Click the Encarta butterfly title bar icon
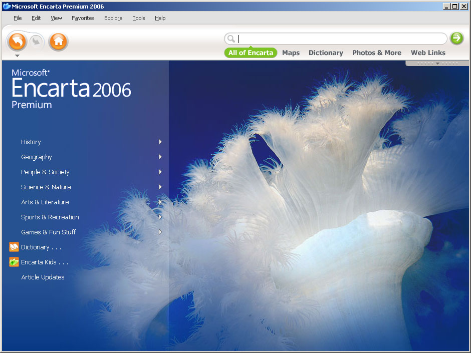471x353 pixels. (x=7, y=7)
